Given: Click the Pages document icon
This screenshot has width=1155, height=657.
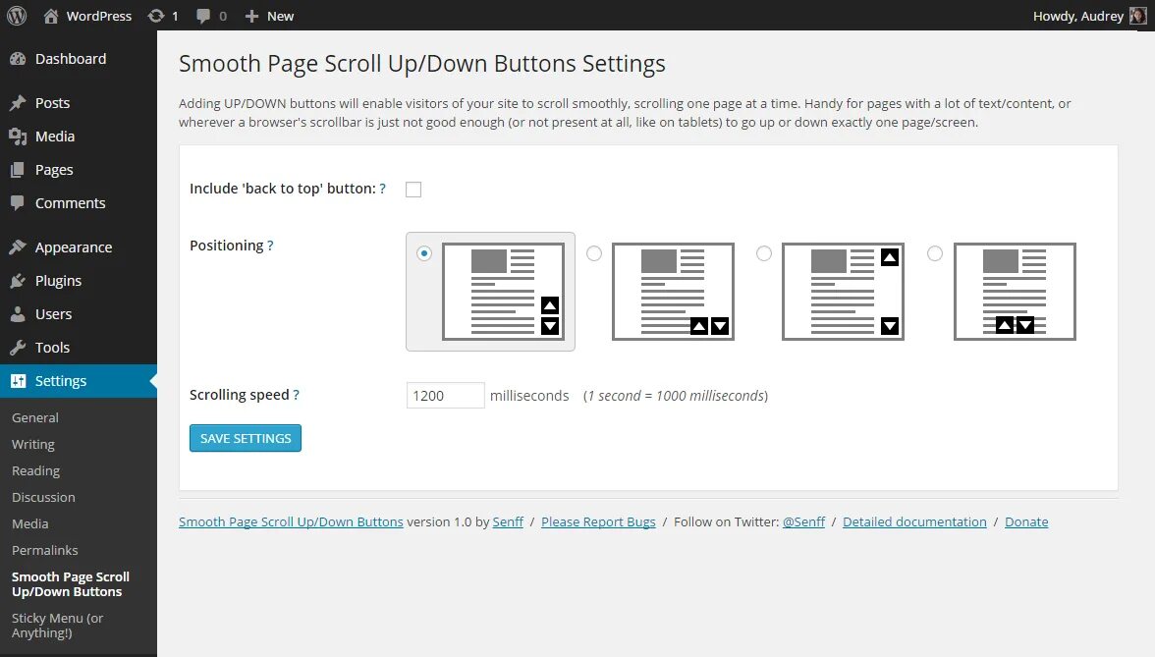Looking at the screenshot, I should 18,169.
